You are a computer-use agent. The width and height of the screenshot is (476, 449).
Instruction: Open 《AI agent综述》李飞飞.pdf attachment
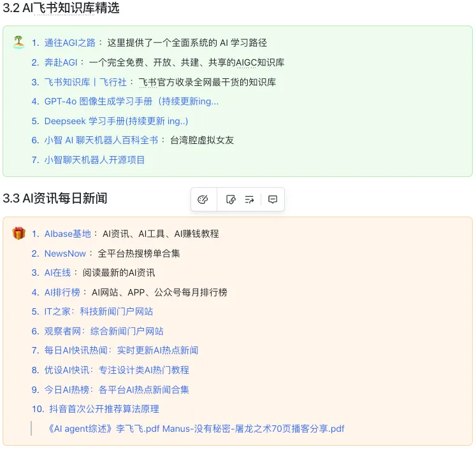click(103, 429)
